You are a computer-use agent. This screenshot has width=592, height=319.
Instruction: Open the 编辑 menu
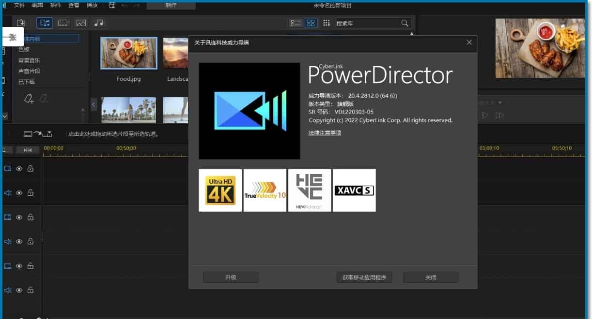pyautogui.click(x=37, y=5)
